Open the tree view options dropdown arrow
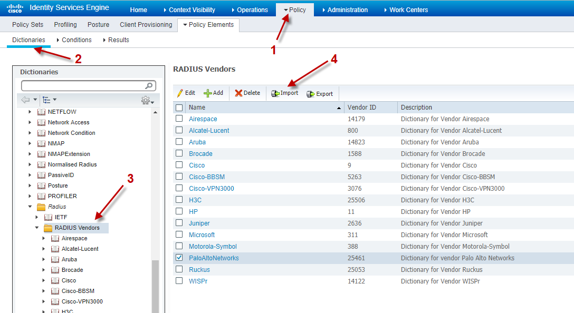 55,100
